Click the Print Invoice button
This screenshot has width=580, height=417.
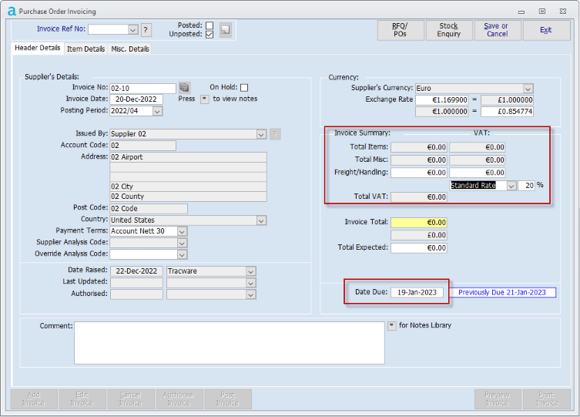[x=547, y=399]
